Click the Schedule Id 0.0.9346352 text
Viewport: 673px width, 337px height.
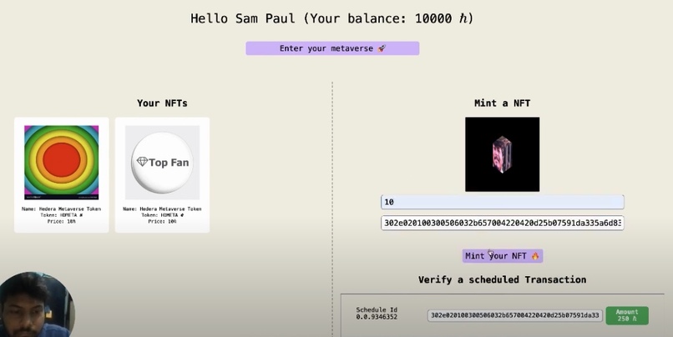point(377,314)
